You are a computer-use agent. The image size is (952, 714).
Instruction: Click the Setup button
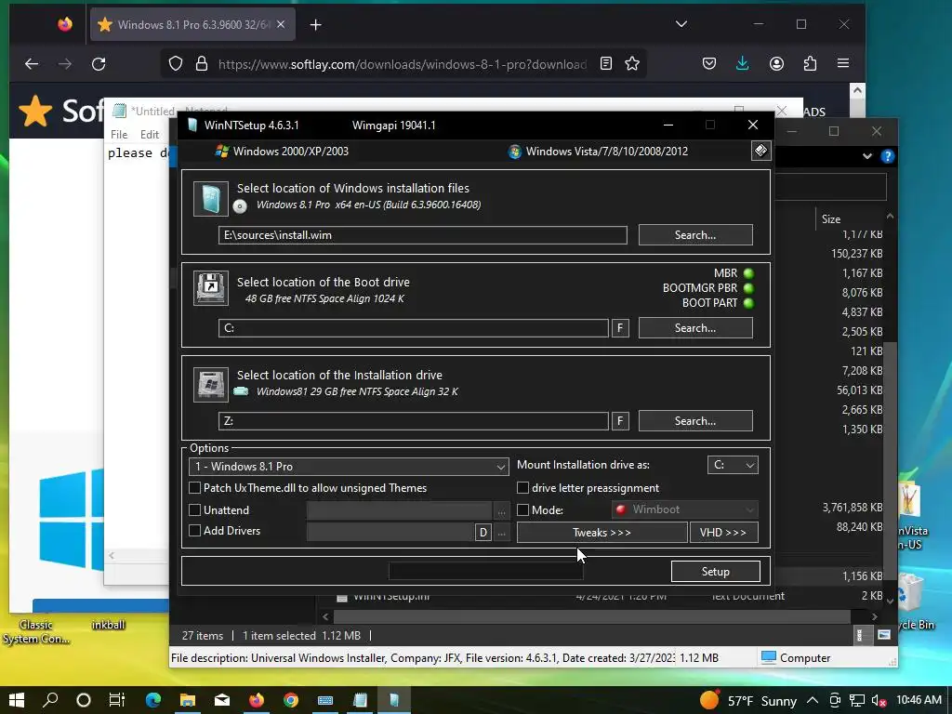pos(715,572)
